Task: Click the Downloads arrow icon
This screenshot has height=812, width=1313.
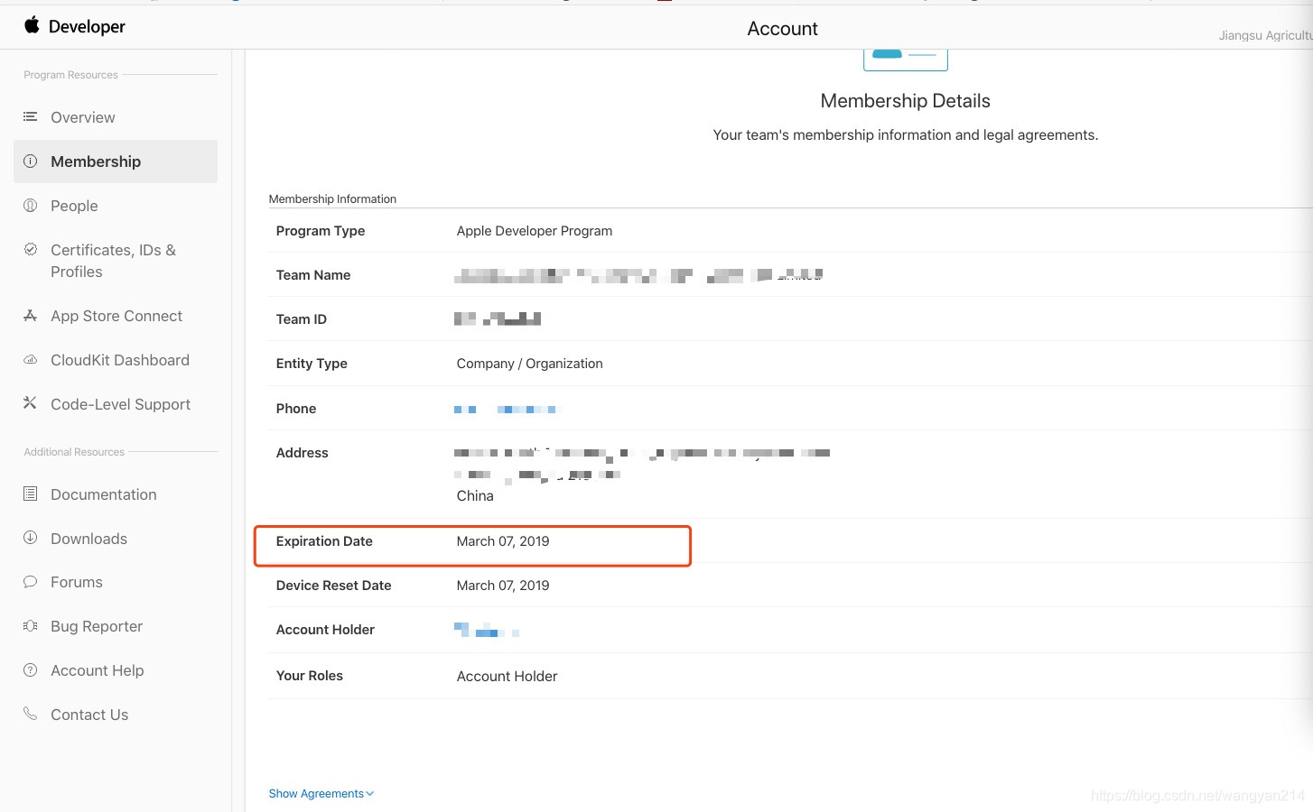Action: tap(30, 538)
